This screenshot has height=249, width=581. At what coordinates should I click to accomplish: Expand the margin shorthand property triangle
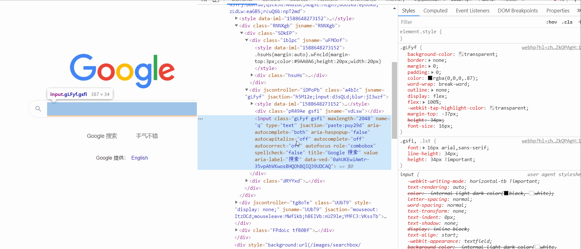click(430, 66)
